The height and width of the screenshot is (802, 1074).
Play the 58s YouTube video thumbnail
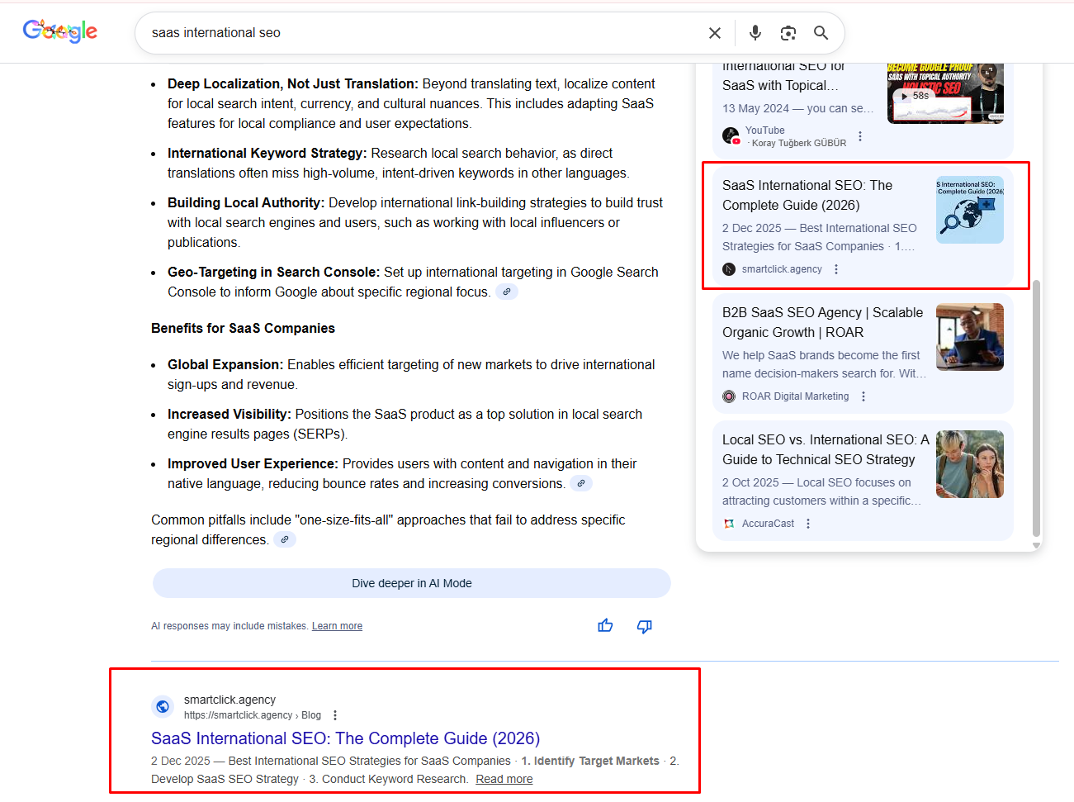click(945, 93)
